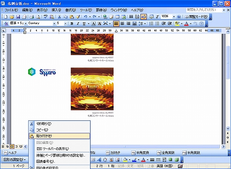Run spelling and grammar check
Viewport: 231px width, 169px height.
coord(46,17)
